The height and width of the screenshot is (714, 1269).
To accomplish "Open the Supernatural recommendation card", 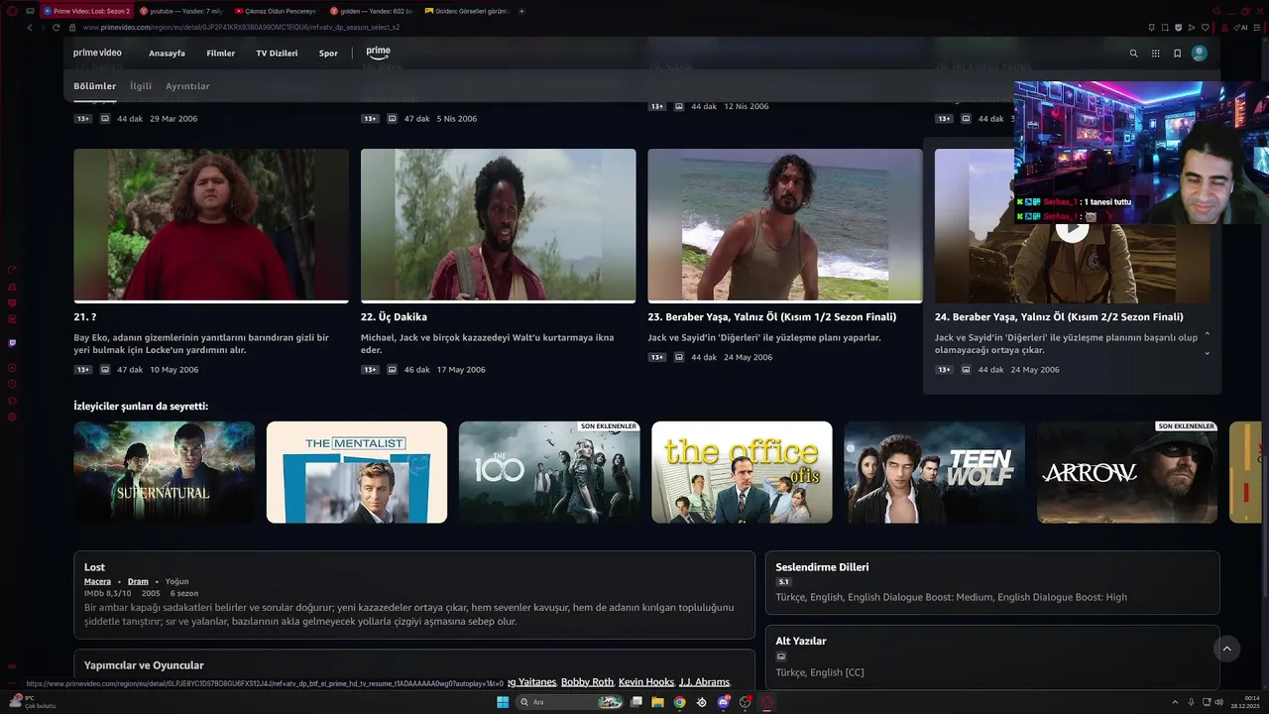I will (x=165, y=472).
